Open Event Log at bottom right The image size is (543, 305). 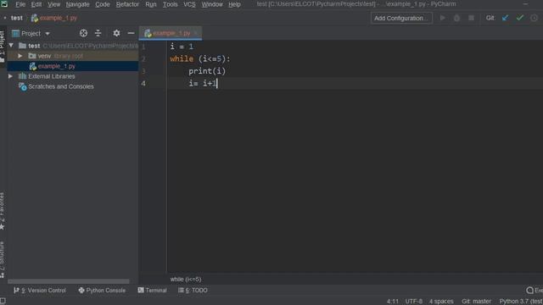535,291
